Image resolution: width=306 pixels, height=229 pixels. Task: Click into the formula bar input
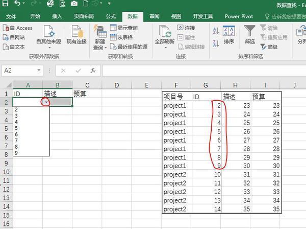point(204,71)
